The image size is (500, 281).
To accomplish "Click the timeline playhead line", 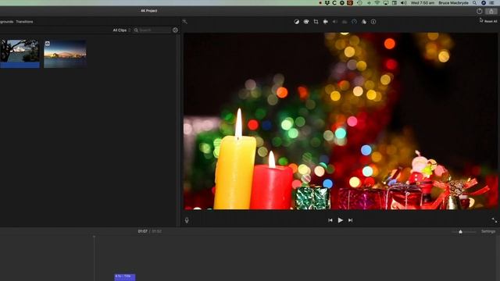I will (94, 258).
